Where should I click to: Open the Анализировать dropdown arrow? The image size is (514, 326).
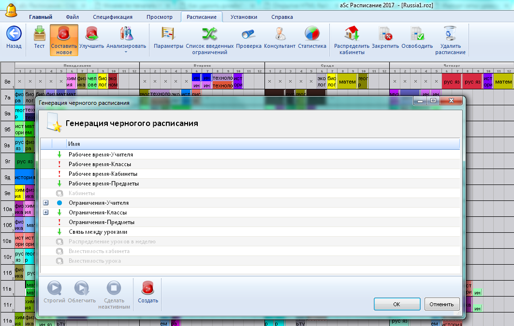(x=126, y=52)
